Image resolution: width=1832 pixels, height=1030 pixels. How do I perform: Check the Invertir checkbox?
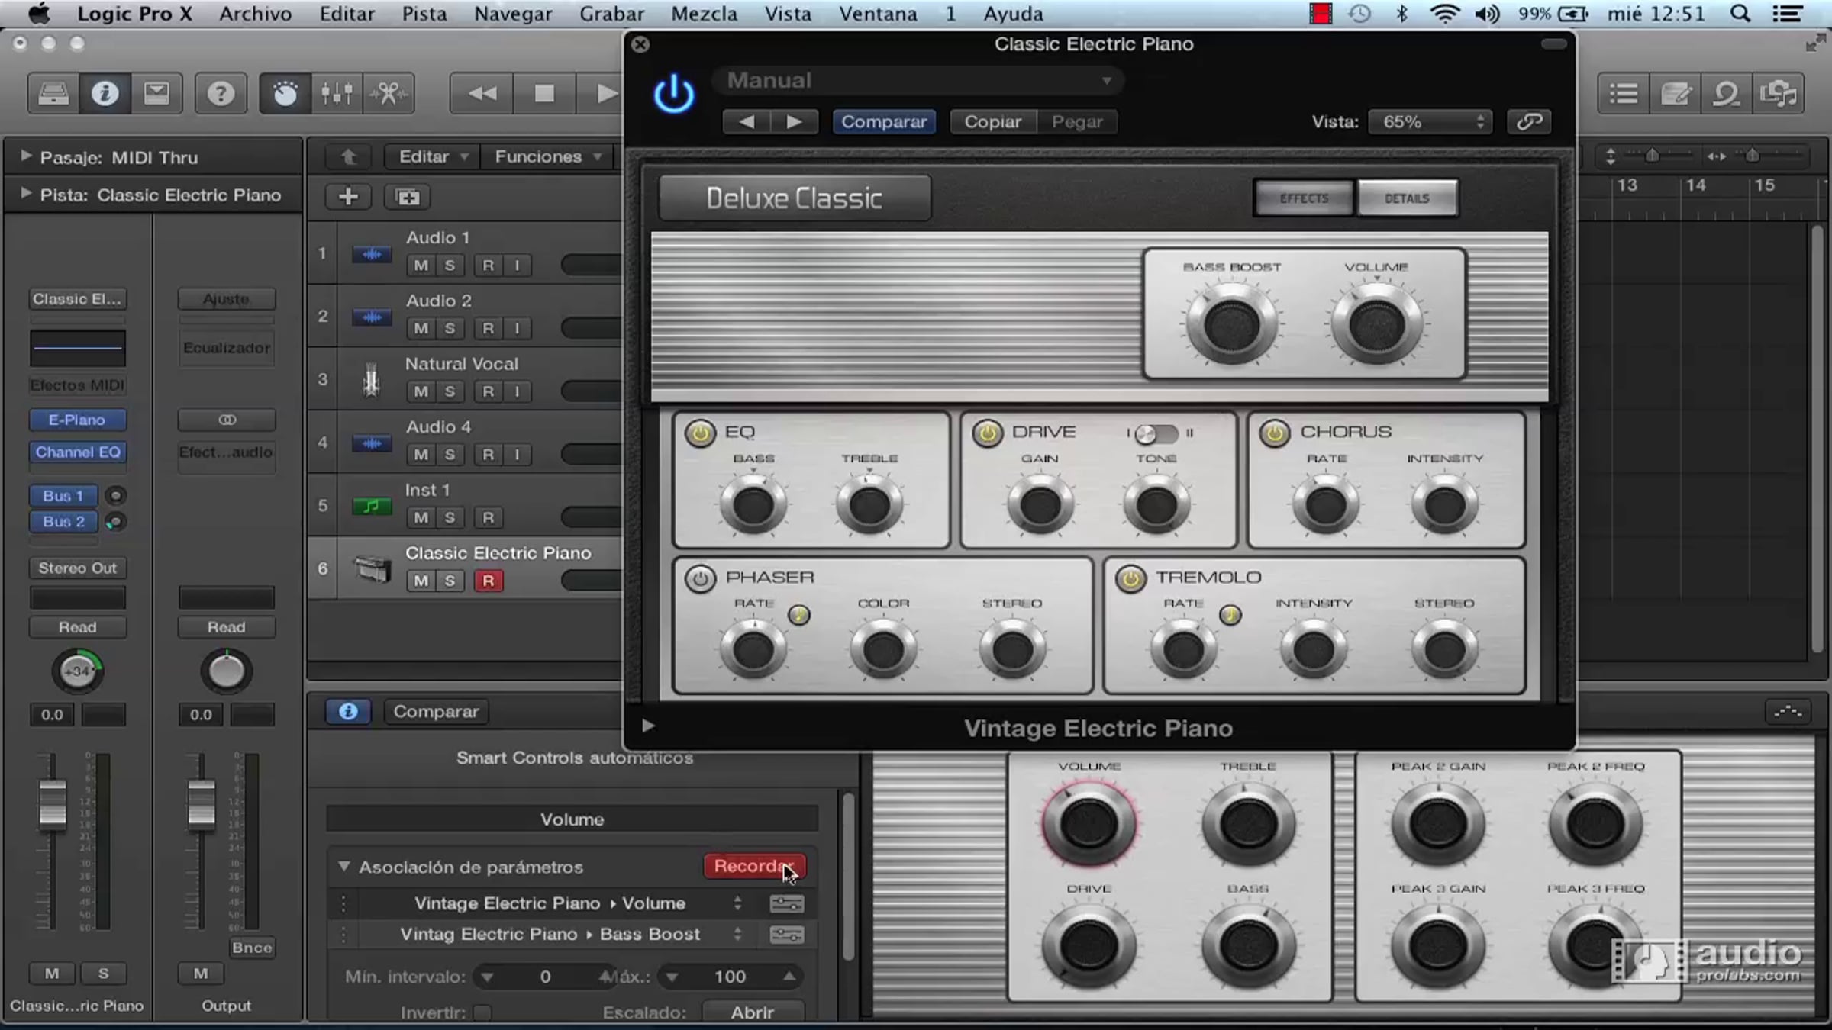482,1012
